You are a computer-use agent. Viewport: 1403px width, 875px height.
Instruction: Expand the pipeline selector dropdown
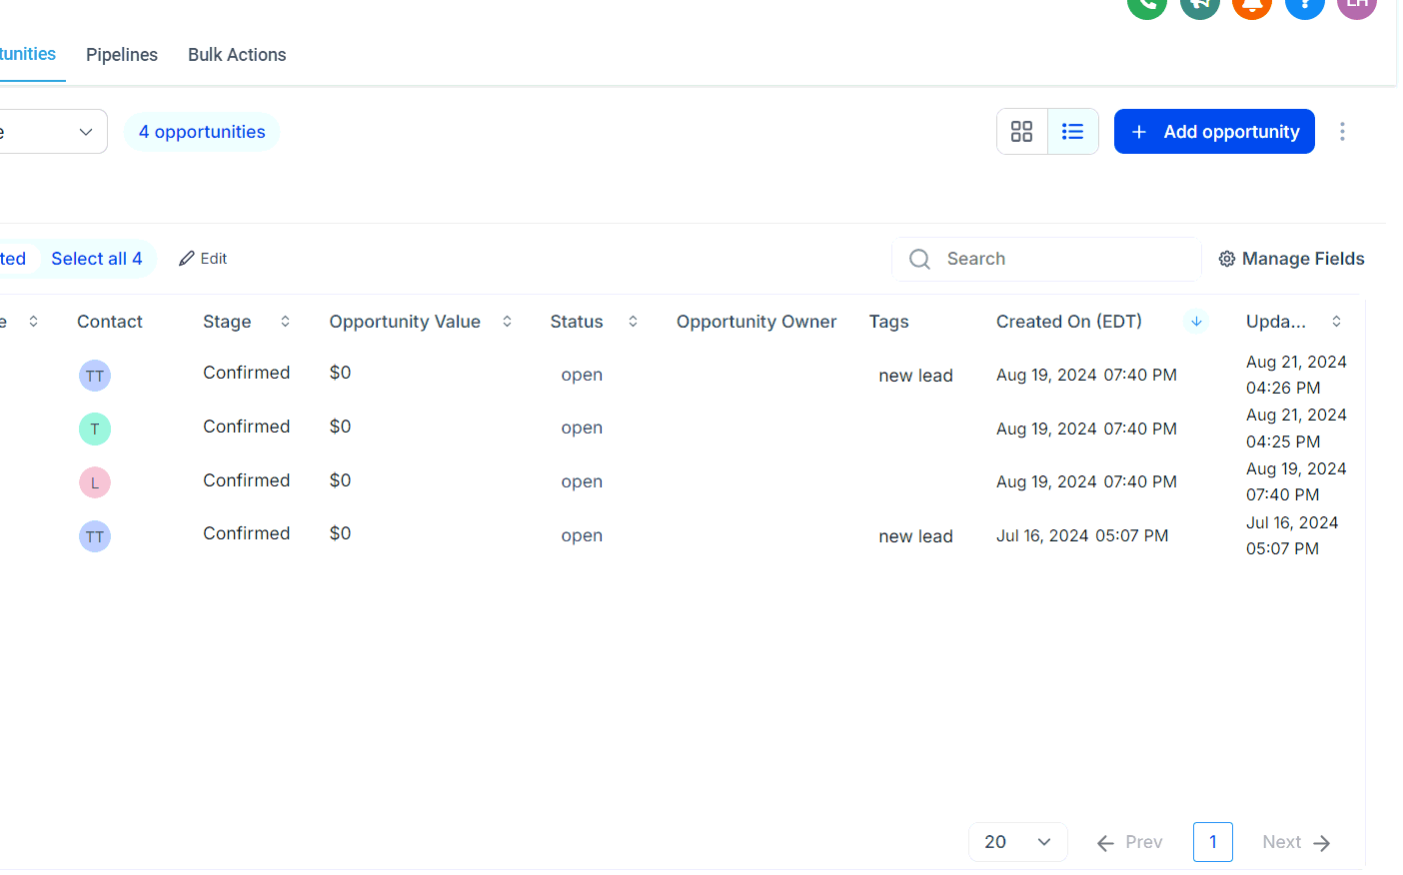(85, 132)
